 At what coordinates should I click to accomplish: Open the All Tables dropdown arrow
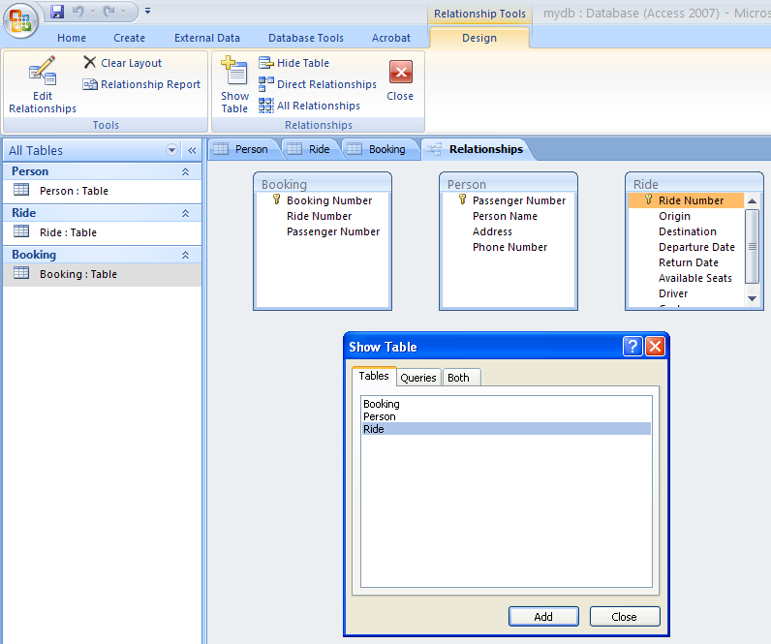click(172, 150)
